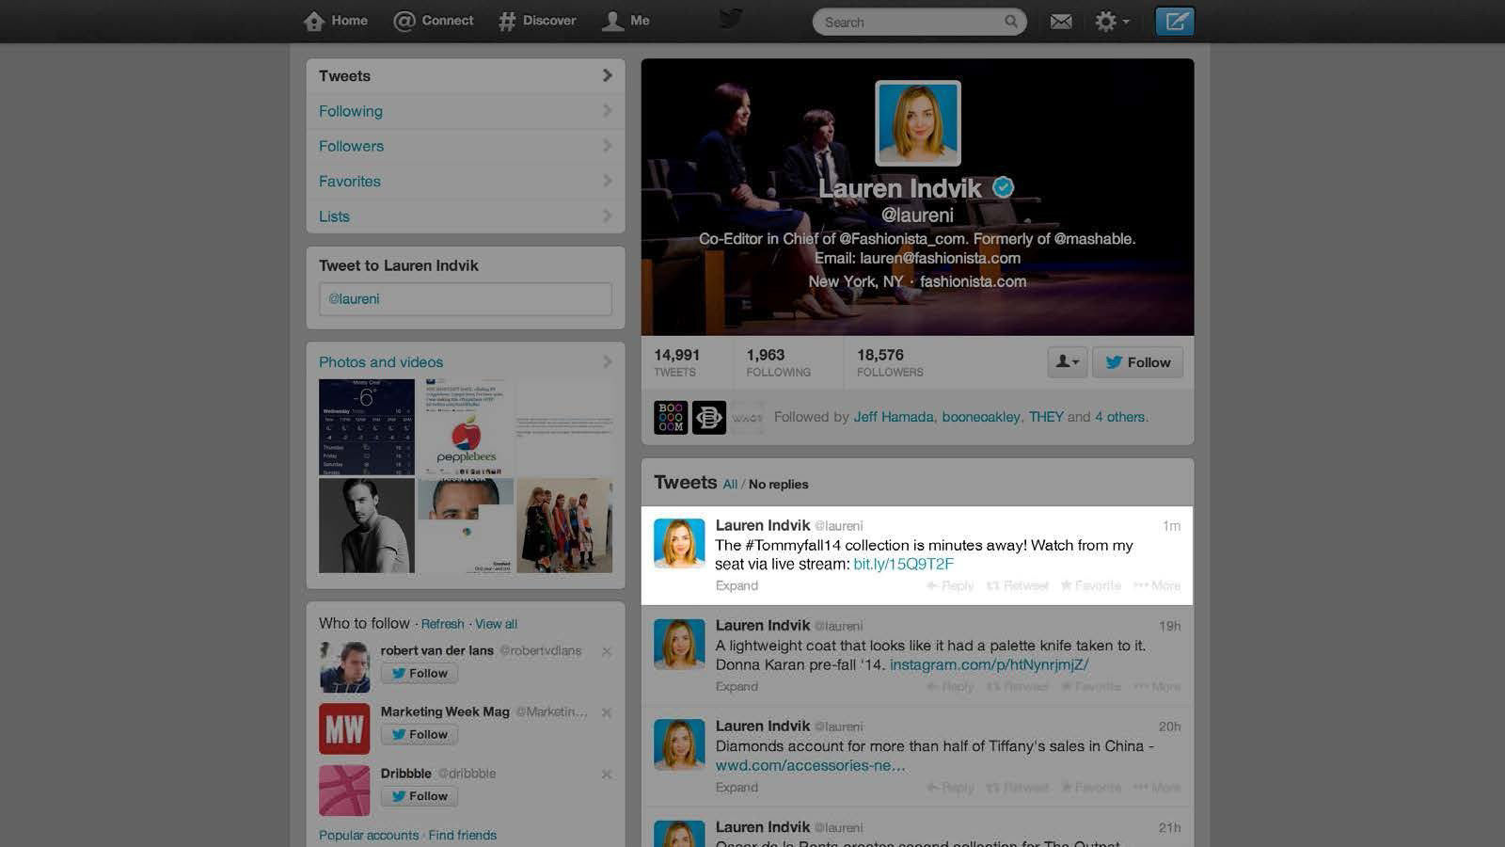Open the fashion models group photo thumbnail
This screenshot has height=847, width=1505.
click(564, 525)
